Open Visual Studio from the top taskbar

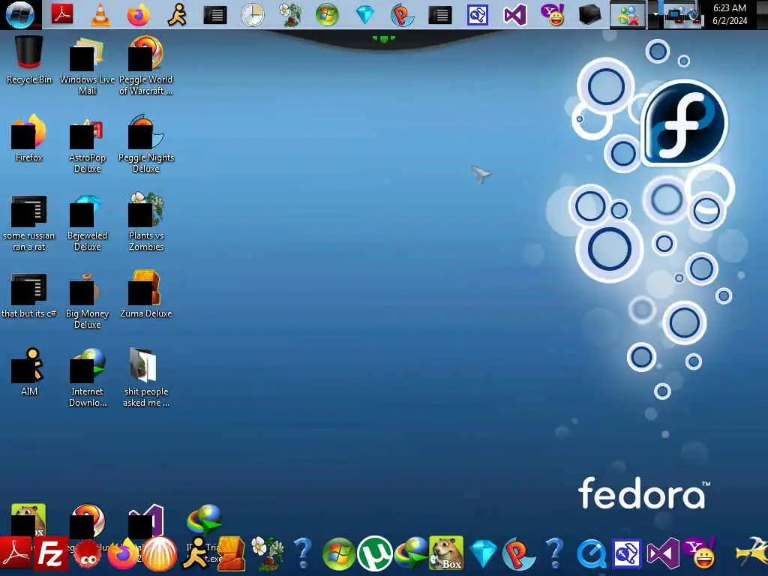514,15
